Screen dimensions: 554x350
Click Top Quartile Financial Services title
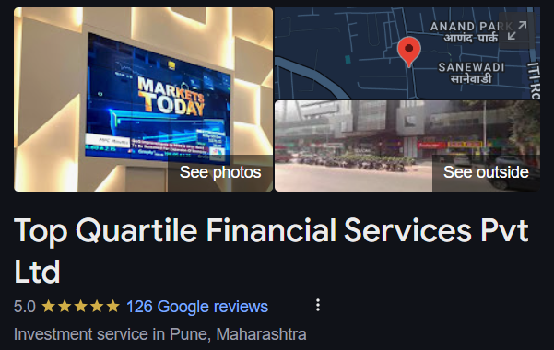click(271, 251)
